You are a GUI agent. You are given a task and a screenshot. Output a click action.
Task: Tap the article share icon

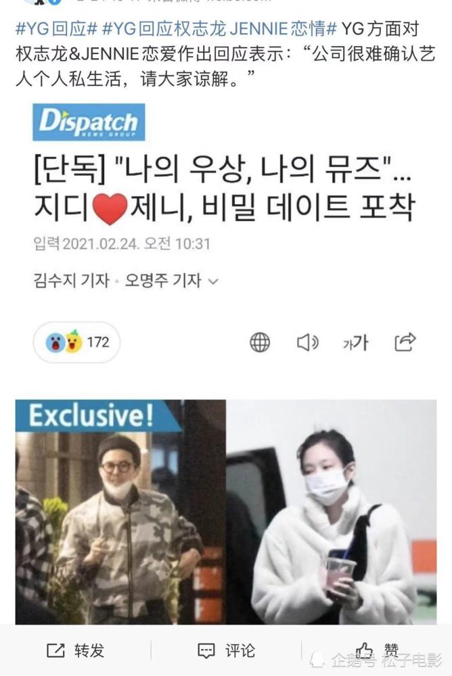405,342
